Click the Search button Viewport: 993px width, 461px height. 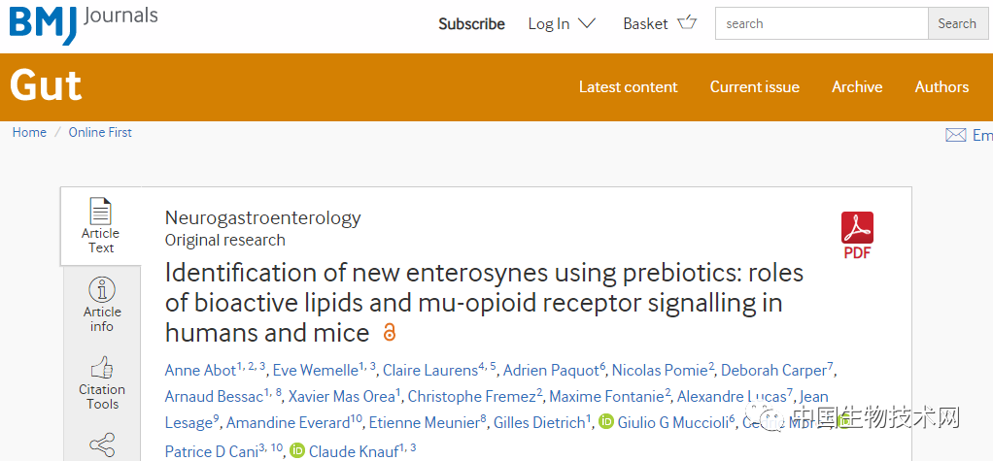957,23
